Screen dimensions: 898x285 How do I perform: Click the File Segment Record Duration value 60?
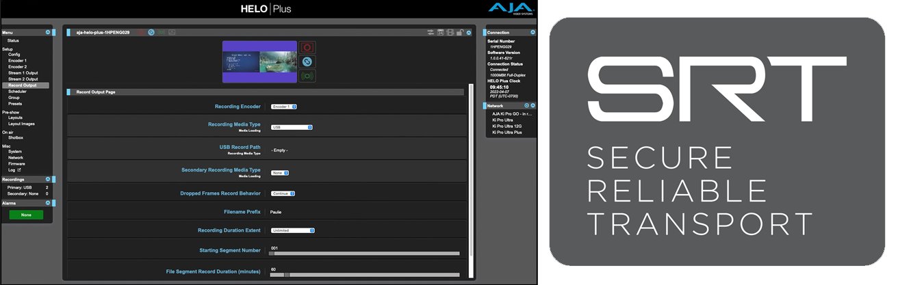273,269
